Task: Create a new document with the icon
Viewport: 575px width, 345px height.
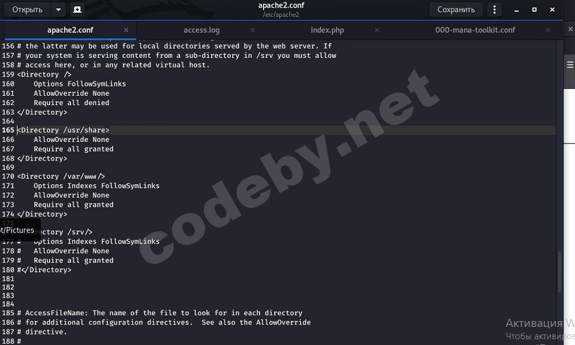Action: tap(77, 9)
